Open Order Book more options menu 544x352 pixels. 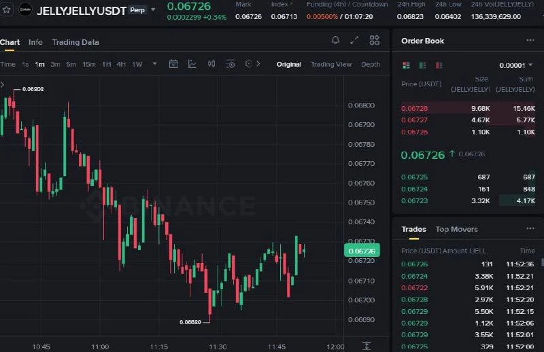point(530,40)
